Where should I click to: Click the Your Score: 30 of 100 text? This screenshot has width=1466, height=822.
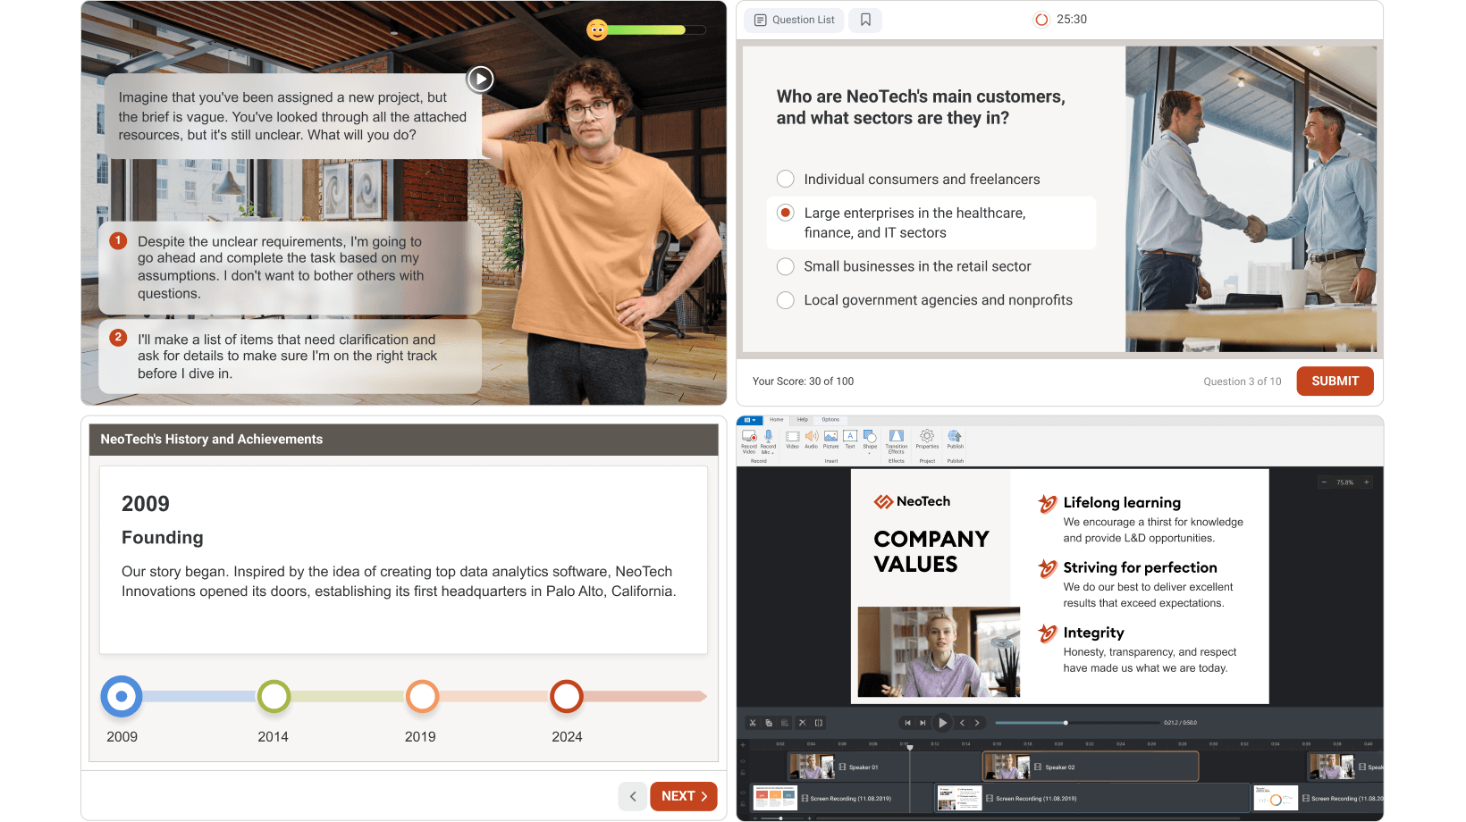[x=803, y=382]
